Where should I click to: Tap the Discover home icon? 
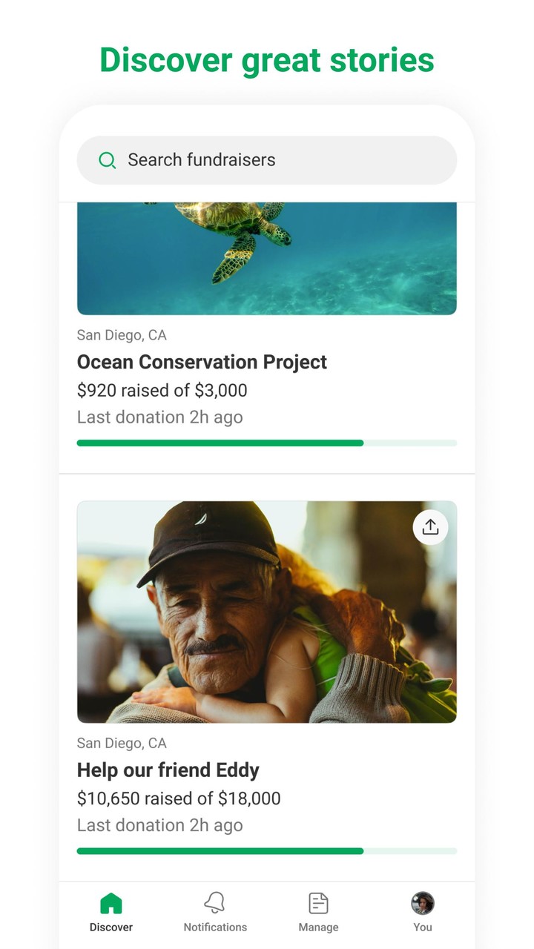(x=111, y=903)
